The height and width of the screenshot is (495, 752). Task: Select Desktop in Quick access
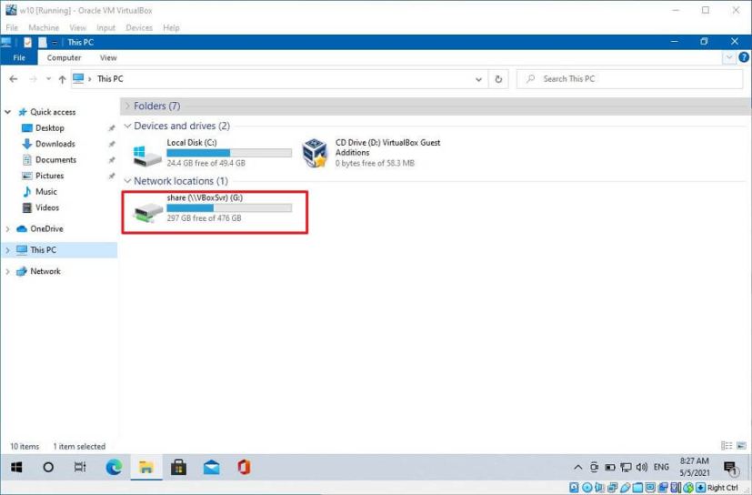49,128
